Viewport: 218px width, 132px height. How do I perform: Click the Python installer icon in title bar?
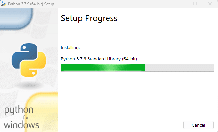tap(3, 4)
